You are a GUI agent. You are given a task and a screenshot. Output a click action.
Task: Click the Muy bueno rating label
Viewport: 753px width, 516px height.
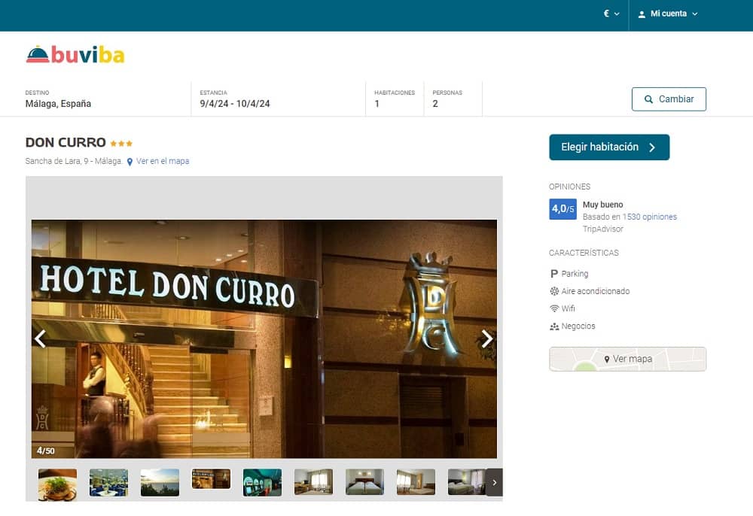(x=602, y=205)
